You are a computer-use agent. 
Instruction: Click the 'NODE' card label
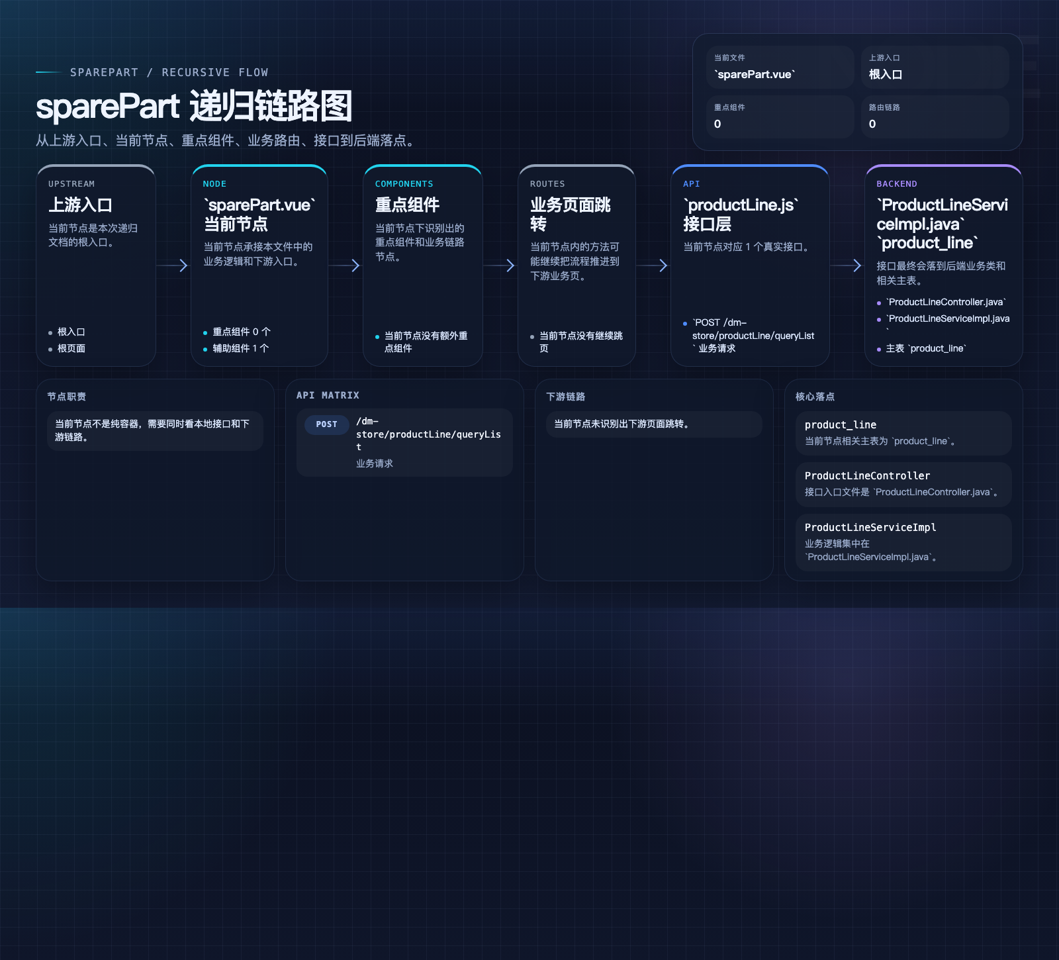coord(214,184)
